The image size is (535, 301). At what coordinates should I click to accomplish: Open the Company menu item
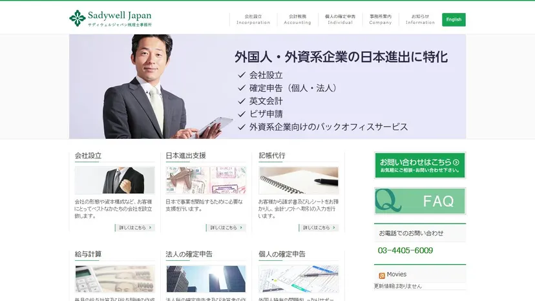pos(381,19)
